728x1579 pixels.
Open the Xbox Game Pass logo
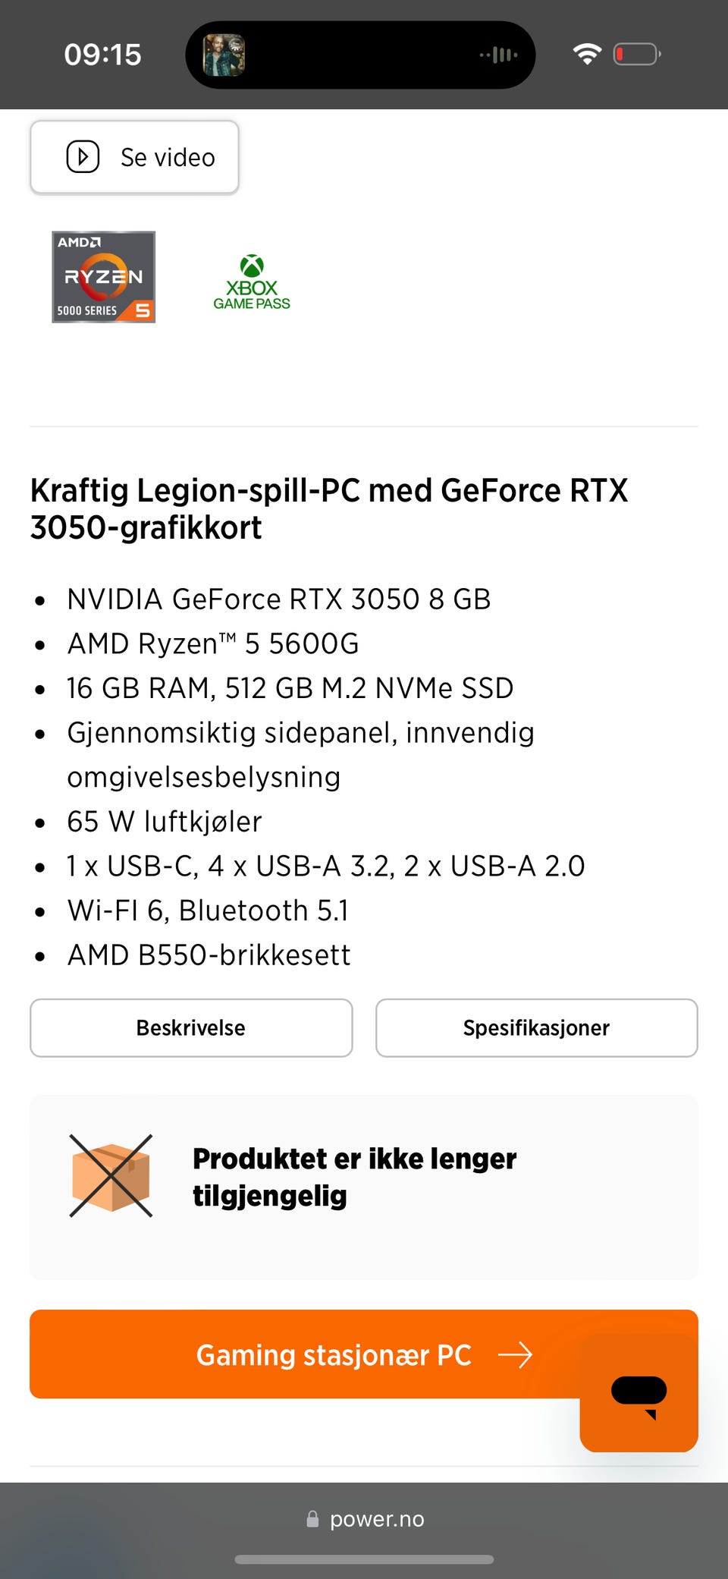point(252,282)
